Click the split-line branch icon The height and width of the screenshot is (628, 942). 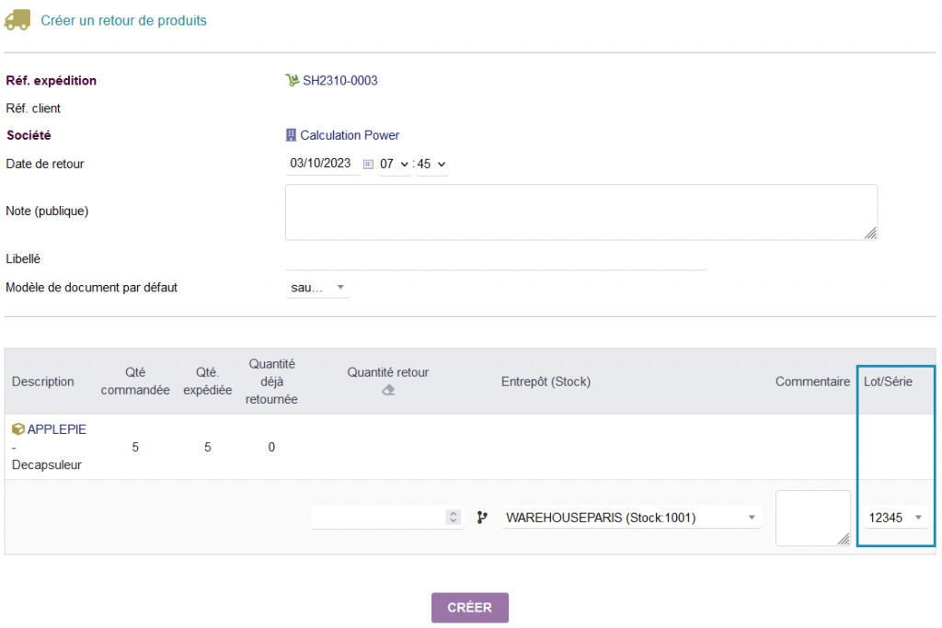coord(482,518)
